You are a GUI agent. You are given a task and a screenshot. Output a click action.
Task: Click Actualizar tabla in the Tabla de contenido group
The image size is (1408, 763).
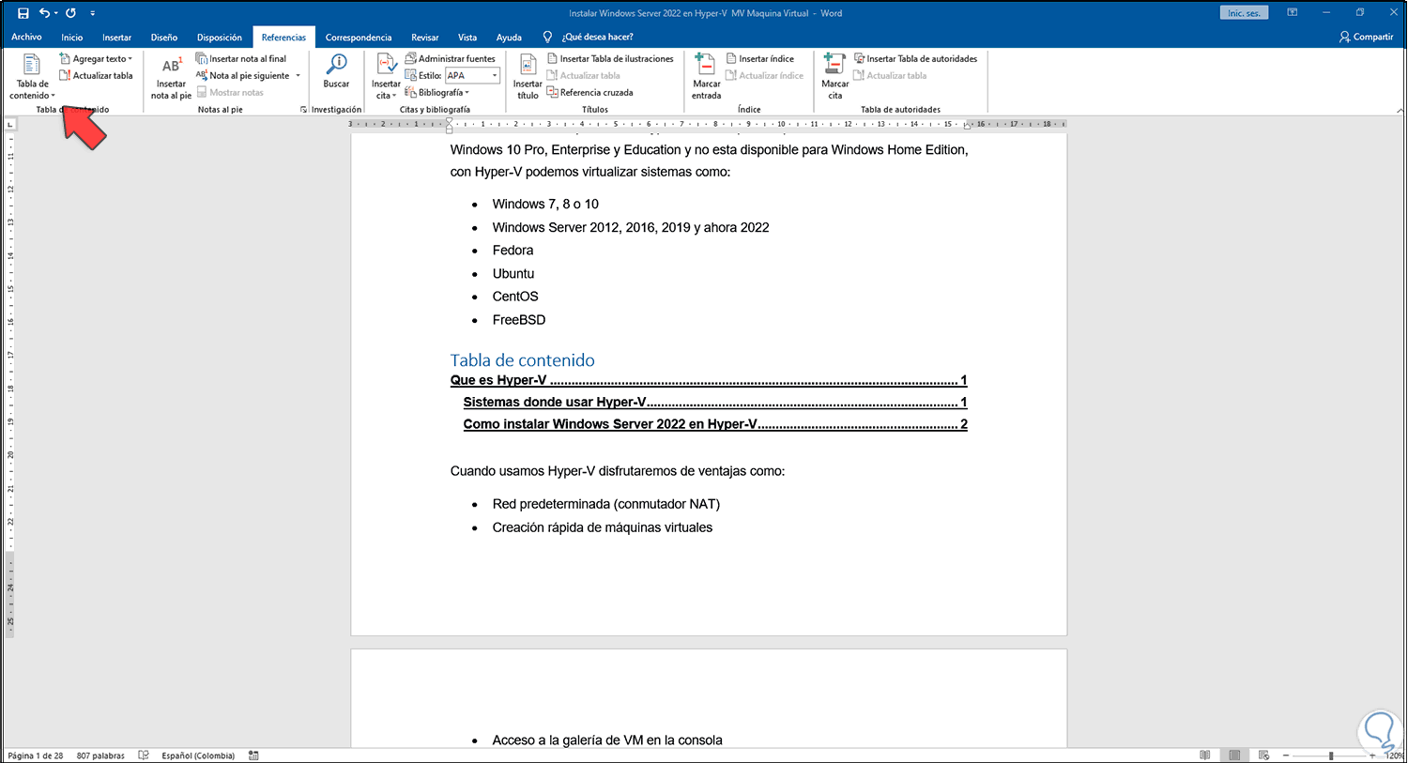96,75
